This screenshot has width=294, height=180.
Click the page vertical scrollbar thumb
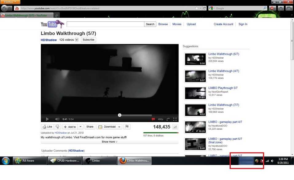(x=292, y=40)
